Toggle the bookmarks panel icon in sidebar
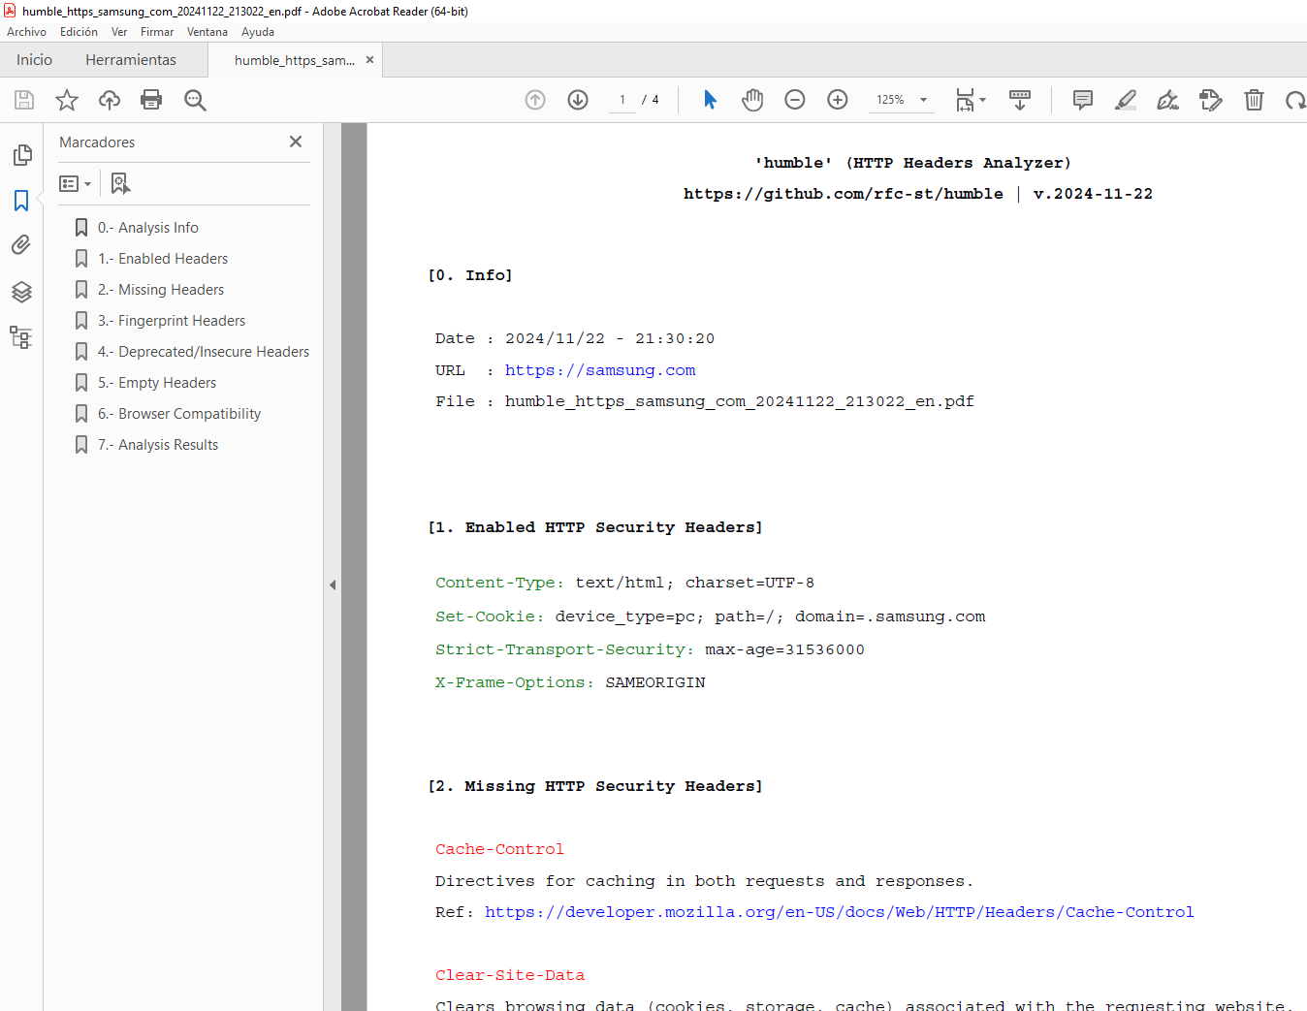1307x1011 pixels. tap(21, 201)
